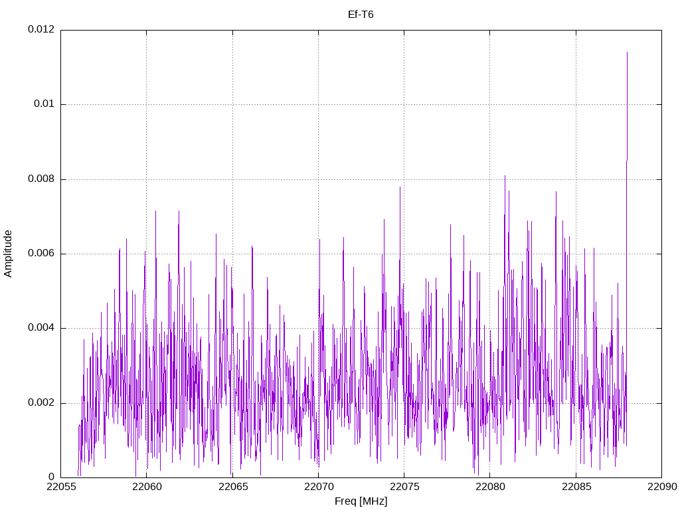680x510 pixels.
Task: Click the tallest spectrum peak near 22088 MHz
Action: coord(627,53)
